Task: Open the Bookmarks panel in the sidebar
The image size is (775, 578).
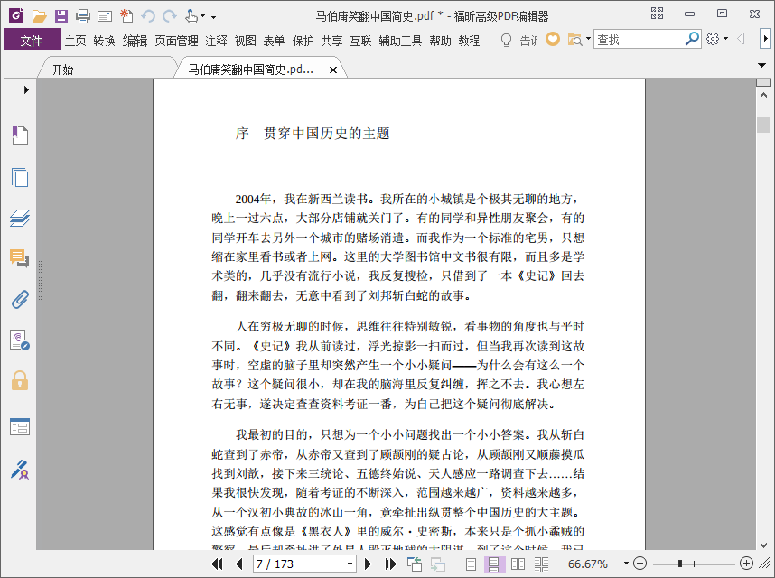Action: 20,135
